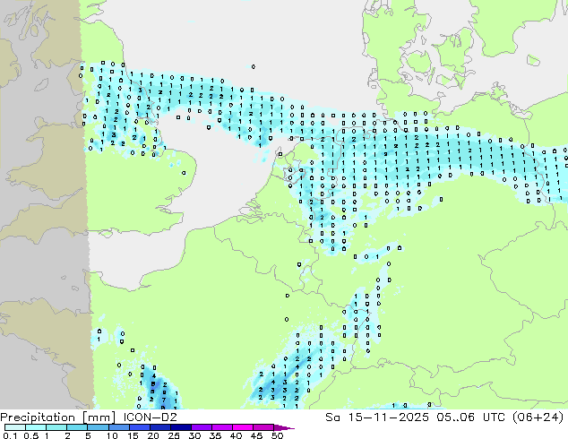Click the 'ICON-D2' model name label

pyautogui.click(x=150, y=417)
